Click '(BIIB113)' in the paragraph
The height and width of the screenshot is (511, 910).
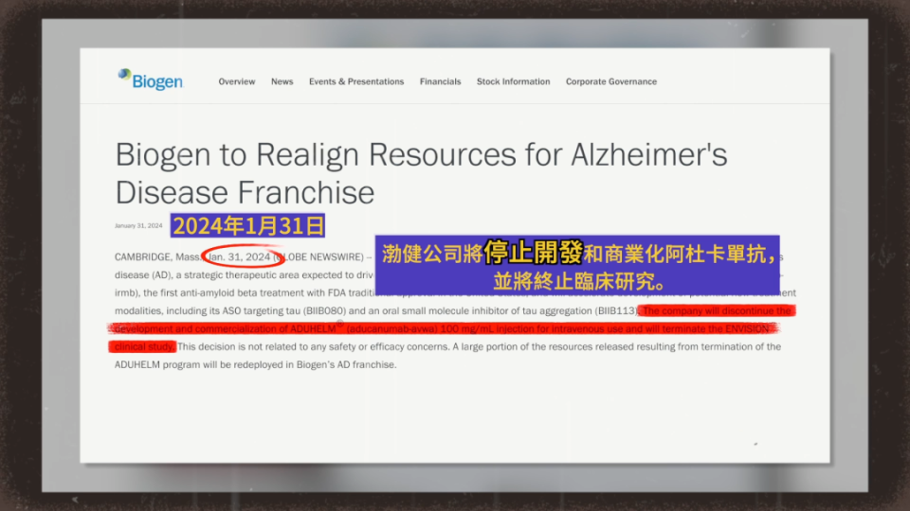(x=617, y=311)
